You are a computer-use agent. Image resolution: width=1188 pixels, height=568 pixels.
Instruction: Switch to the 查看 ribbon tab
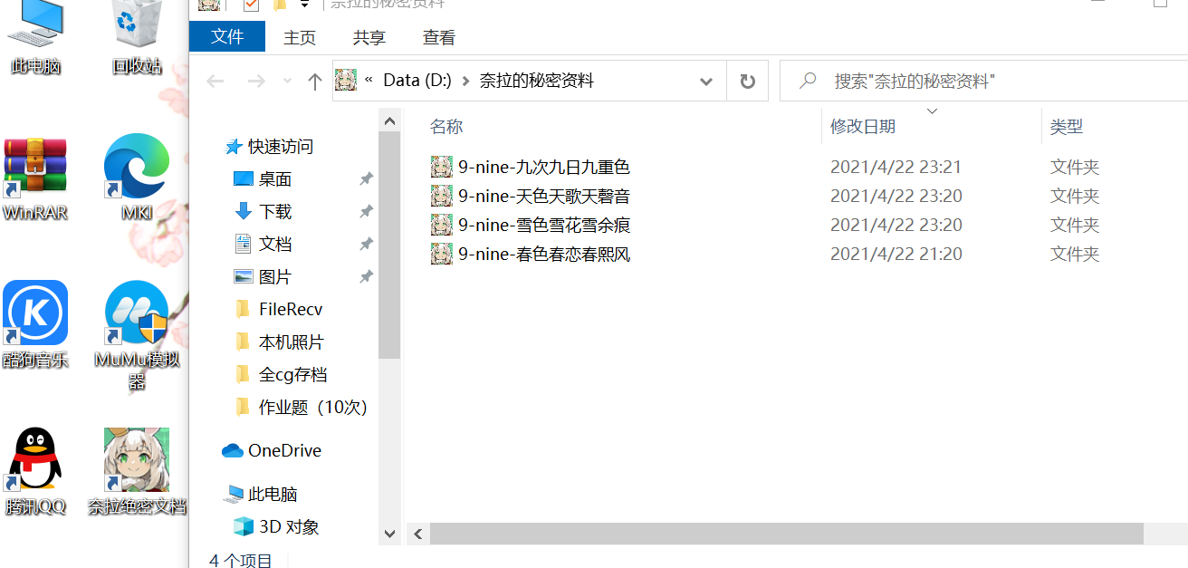(x=439, y=37)
